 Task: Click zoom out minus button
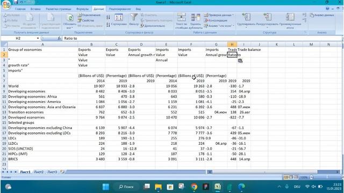pos(312,177)
